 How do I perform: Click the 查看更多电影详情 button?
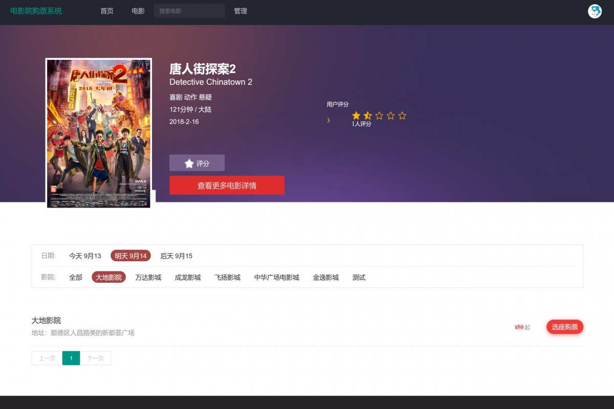(227, 185)
